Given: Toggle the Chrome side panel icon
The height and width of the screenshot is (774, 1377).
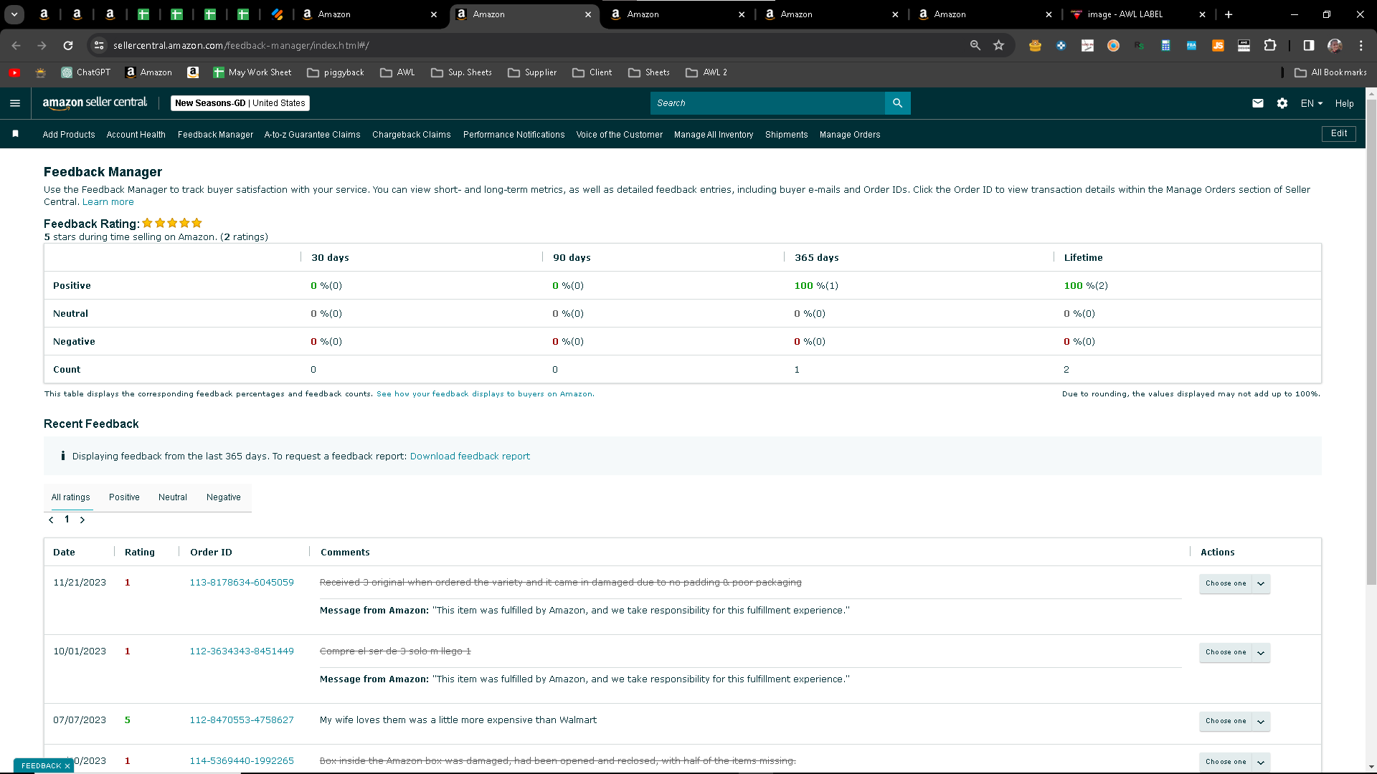Looking at the screenshot, I should [1309, 45].
